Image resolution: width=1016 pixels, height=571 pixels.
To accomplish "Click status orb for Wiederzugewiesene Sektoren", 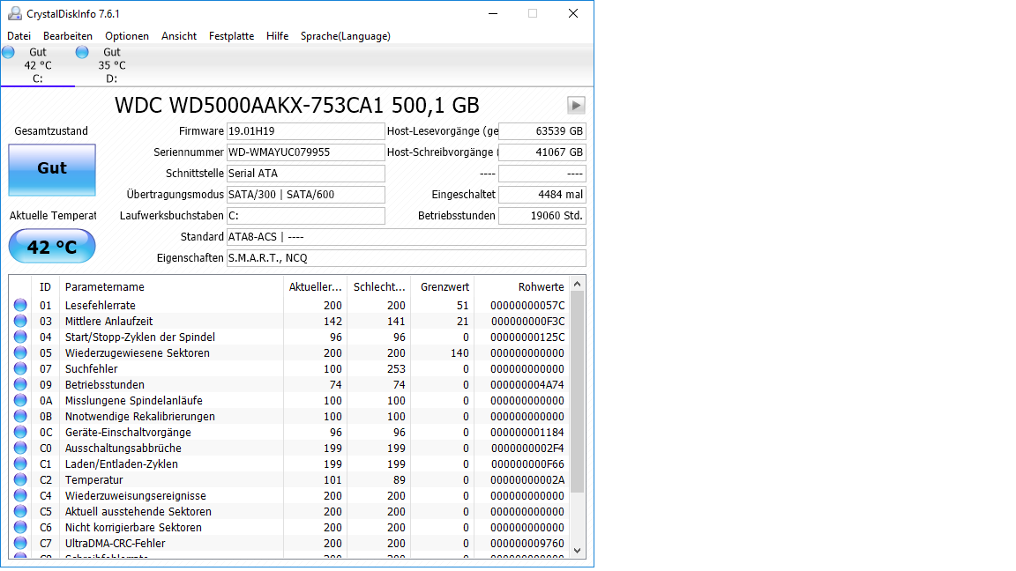I will [x=21, y=352].
